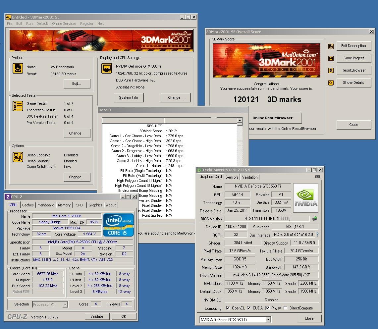Image resolution: width=378 pixels, height=329 pixels.
Task: Click the ResultBrowser button
Action: [354, 70]
